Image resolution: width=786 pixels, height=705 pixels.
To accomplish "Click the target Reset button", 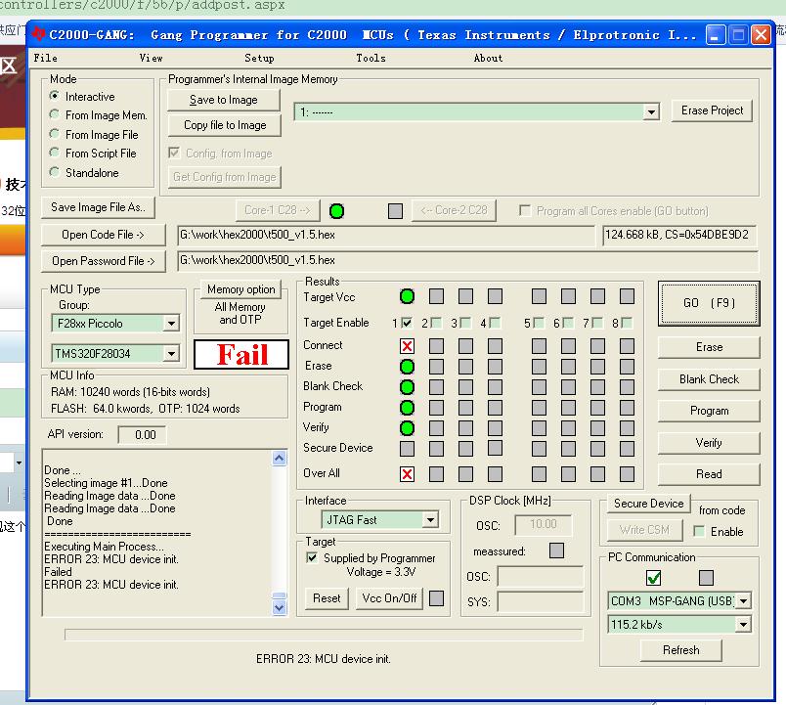I will (327, 598).
